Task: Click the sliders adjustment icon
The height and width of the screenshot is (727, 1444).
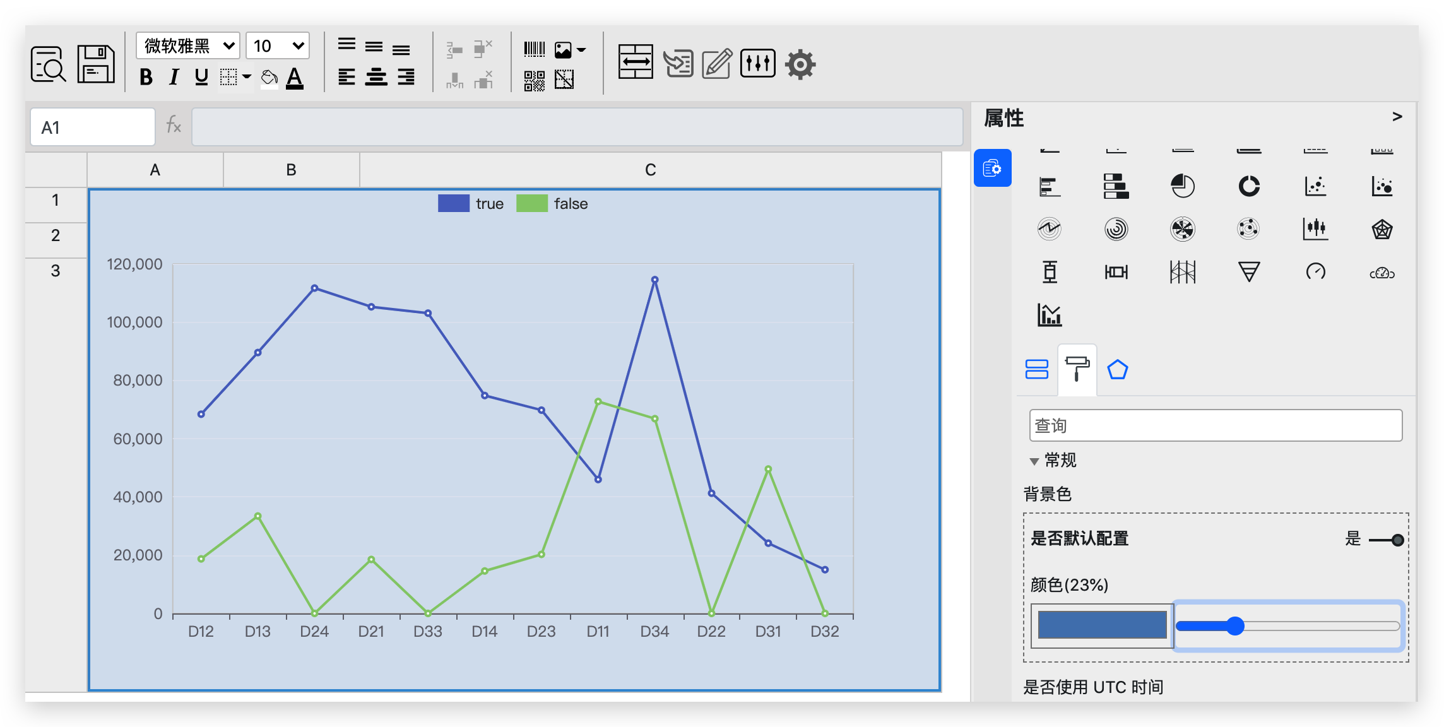Action: pyautogui.click(x=757, y=63)
